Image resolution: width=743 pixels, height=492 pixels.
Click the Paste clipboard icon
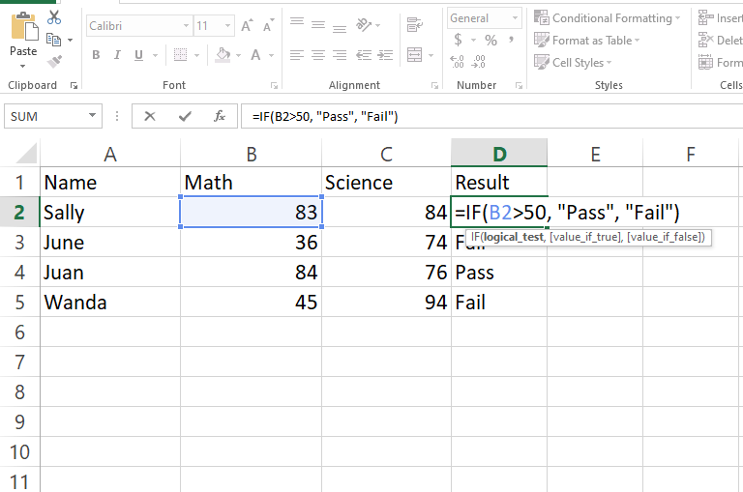(x=24, y=27)
